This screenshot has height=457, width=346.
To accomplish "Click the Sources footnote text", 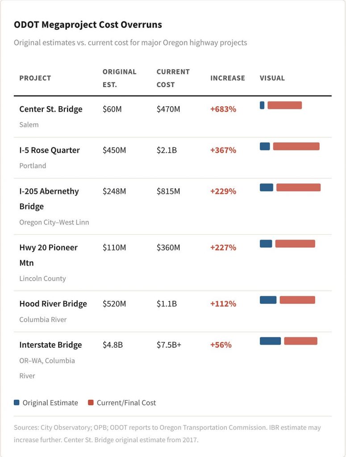I will (167, 433).
